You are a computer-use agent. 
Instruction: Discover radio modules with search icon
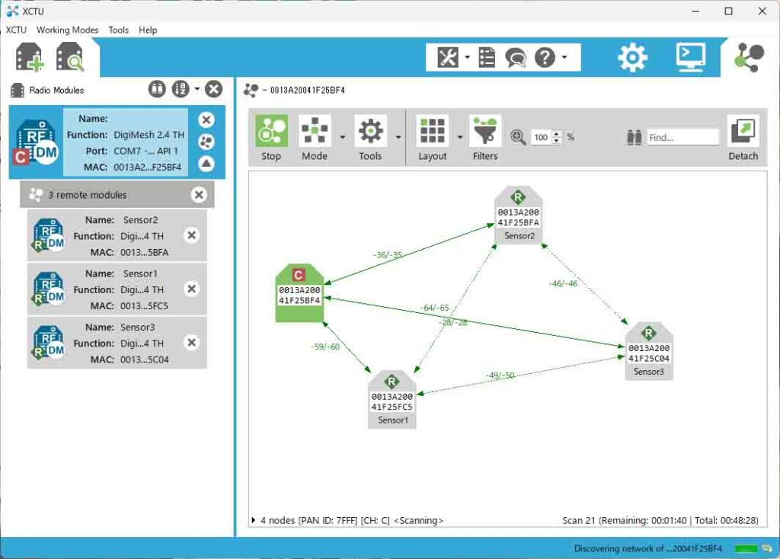pyautogui.click(x=69, y=57)
